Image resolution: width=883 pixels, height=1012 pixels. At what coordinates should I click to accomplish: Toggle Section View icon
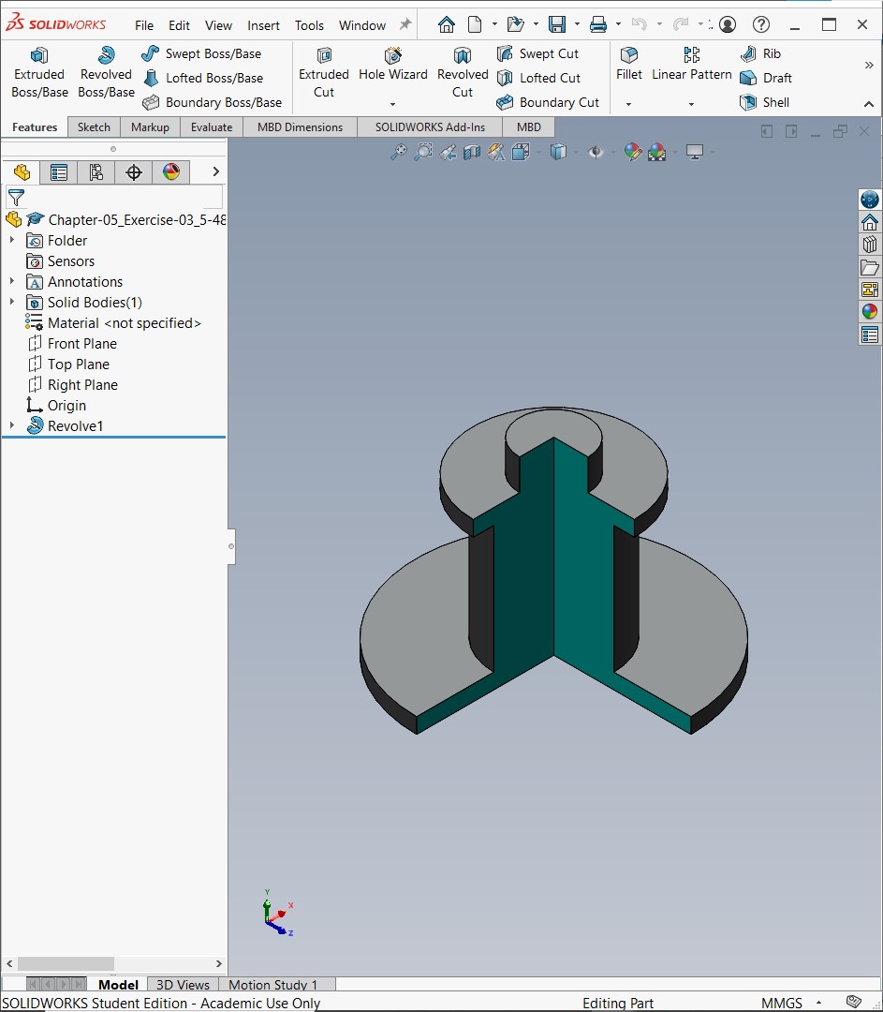click(472, 153)
